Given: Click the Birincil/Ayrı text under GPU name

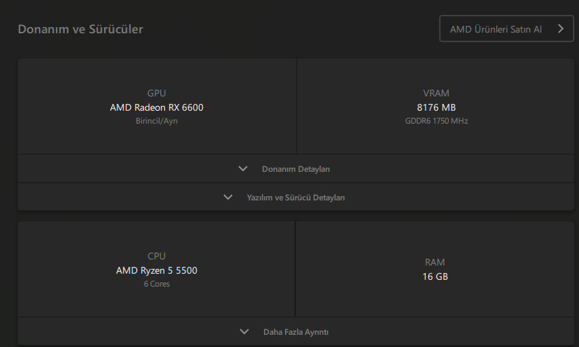Looking at the screenshot, I should [x=157, y=121].
